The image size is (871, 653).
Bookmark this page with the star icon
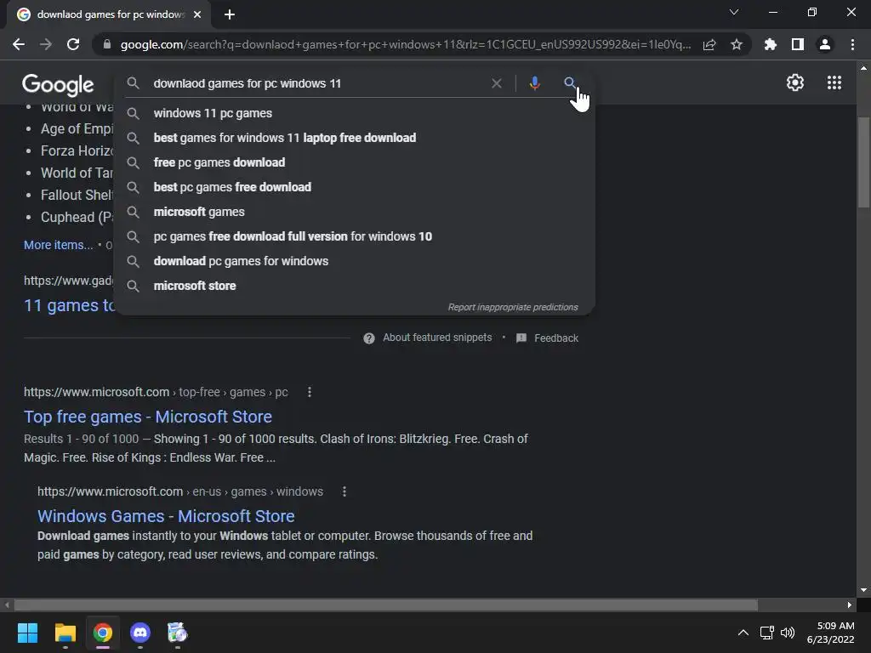(x=737, y=44)
